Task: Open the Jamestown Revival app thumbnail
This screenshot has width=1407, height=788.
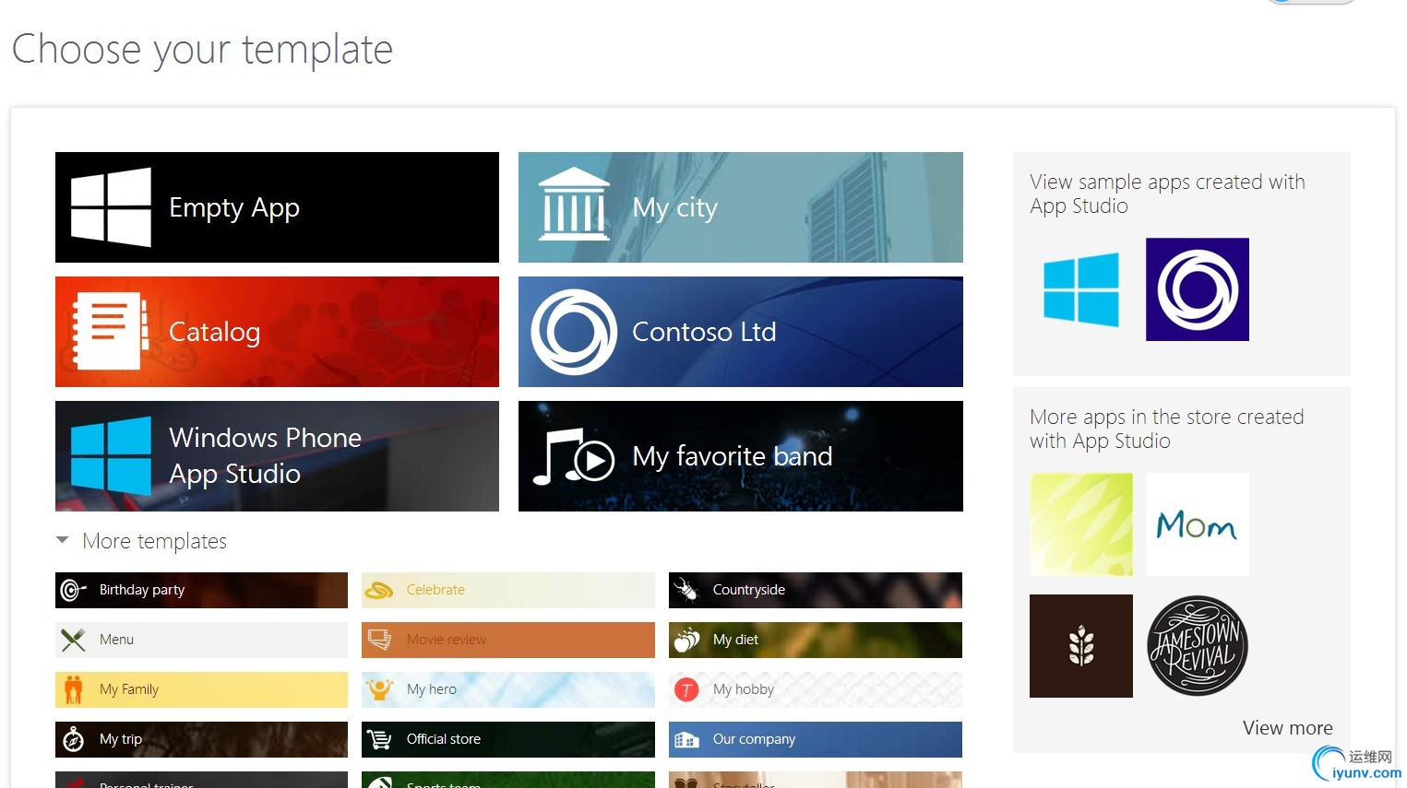Action: (x=1198, y=646)
